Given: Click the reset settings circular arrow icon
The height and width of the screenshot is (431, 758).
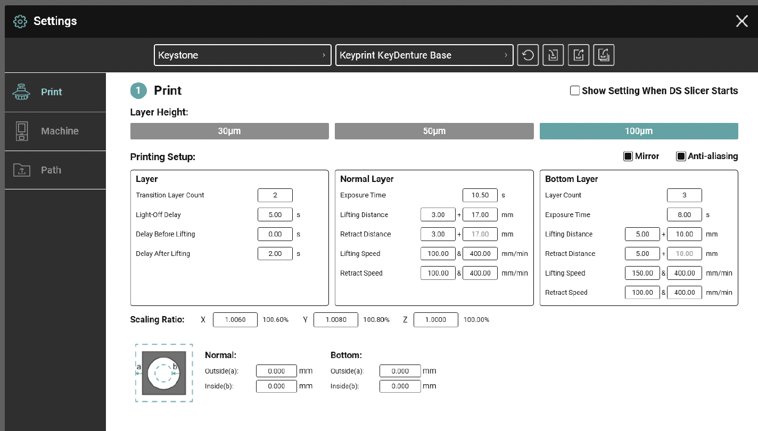Looking at the screenshot, I should tap(528, 55).
